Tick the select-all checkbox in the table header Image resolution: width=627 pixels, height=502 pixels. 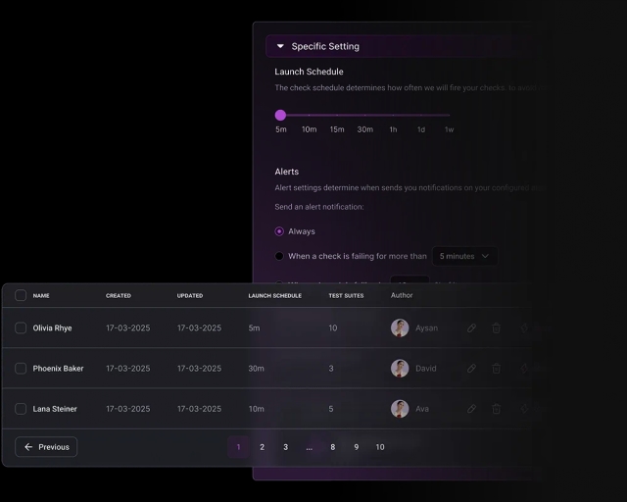21,295
